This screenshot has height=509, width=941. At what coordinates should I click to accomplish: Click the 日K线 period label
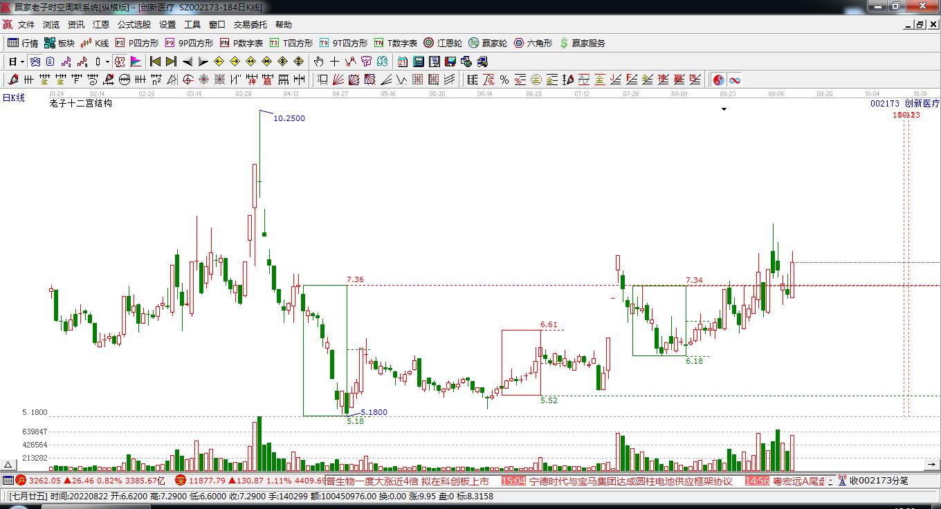pyautogui.click(x=13, y=98)
